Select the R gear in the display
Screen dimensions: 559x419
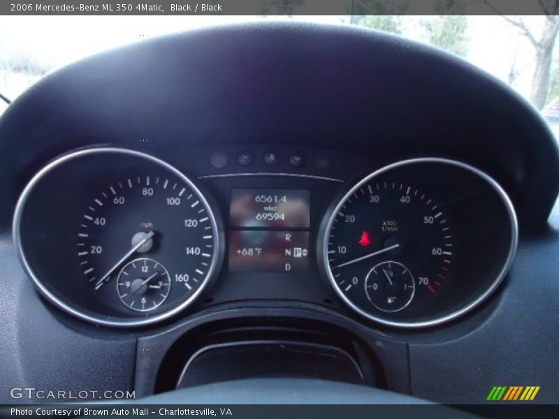pyautogui.click(x=288, y=237)
